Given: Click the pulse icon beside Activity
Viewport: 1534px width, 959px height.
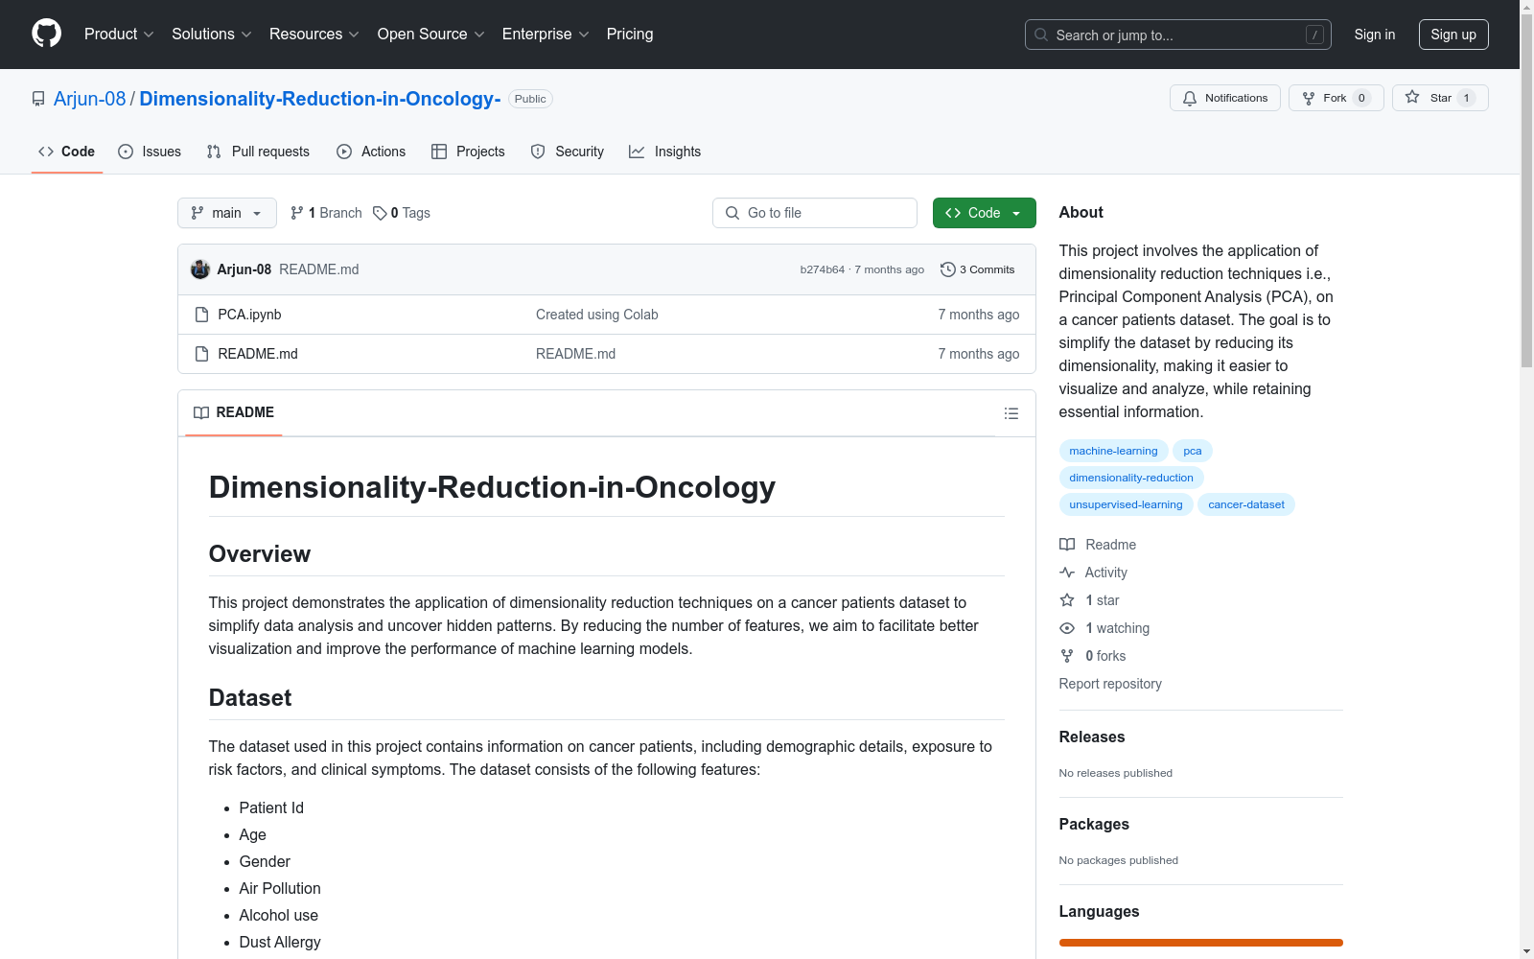Looking at the screenshot, I should (x=1067, y=573).
